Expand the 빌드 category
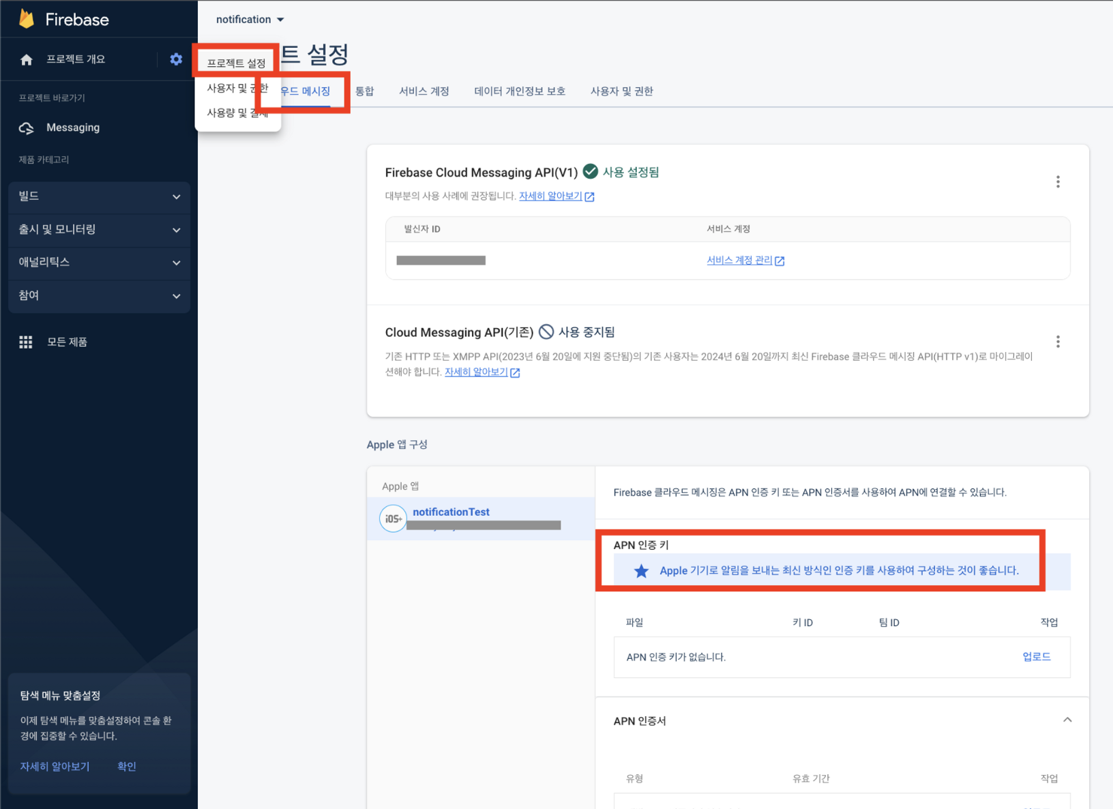 point(99,196)
